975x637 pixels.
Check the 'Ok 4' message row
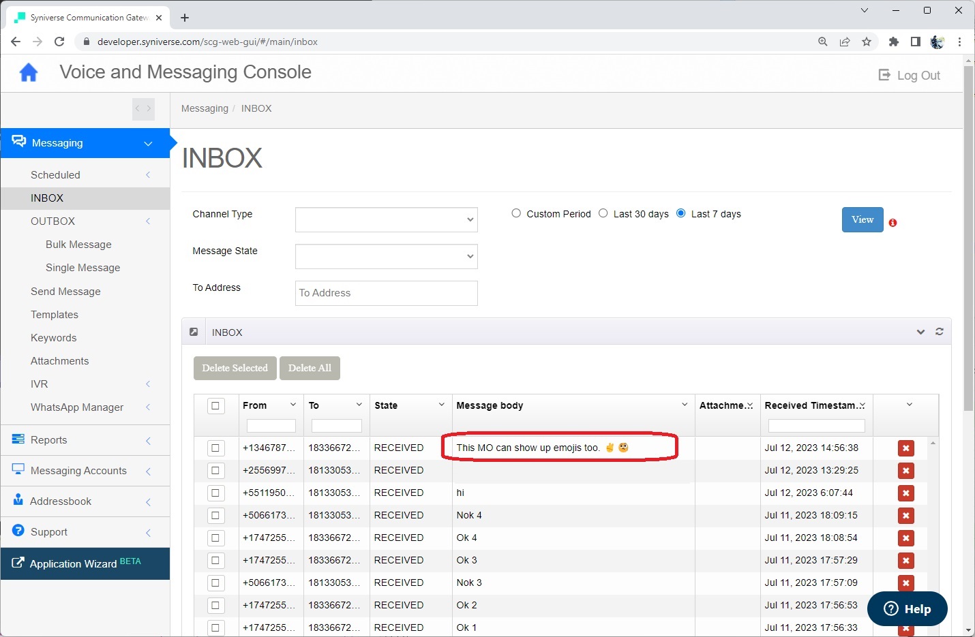coord(215,538)
